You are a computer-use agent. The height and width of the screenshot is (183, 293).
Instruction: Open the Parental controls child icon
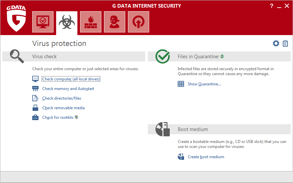point(114,22)
